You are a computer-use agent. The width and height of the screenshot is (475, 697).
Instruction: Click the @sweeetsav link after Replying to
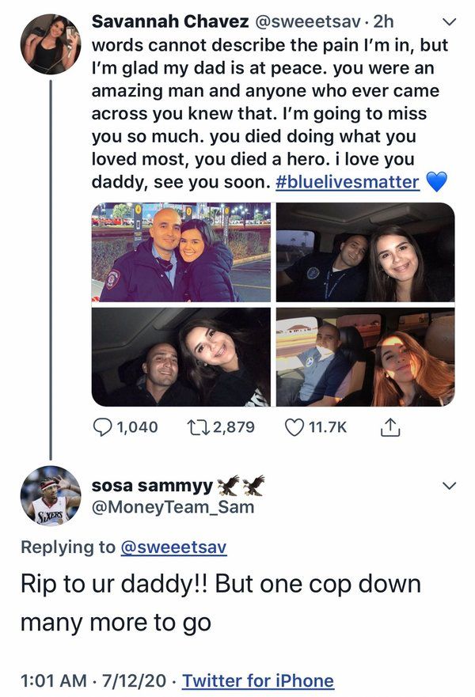[x=173, y=546]
